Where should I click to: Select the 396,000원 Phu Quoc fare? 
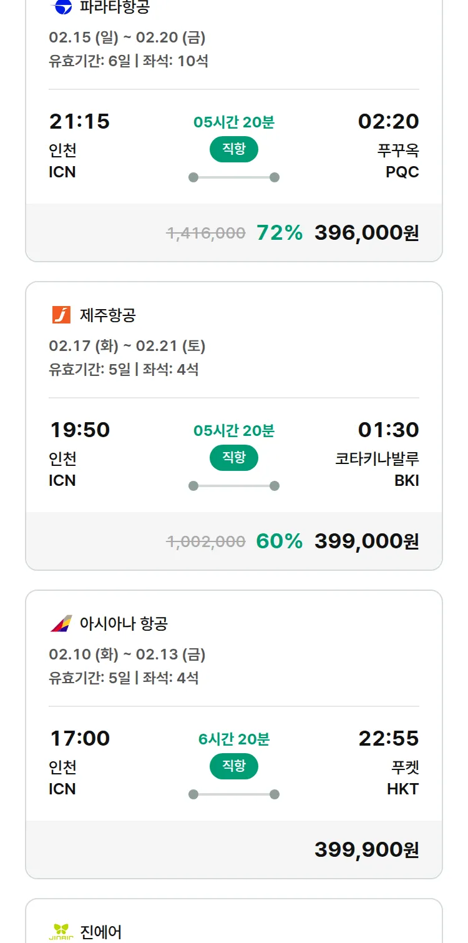pos(366,233)
